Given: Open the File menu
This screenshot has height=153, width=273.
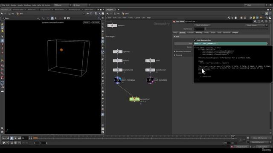Looking at the screenshot, I should click(3, 5).
